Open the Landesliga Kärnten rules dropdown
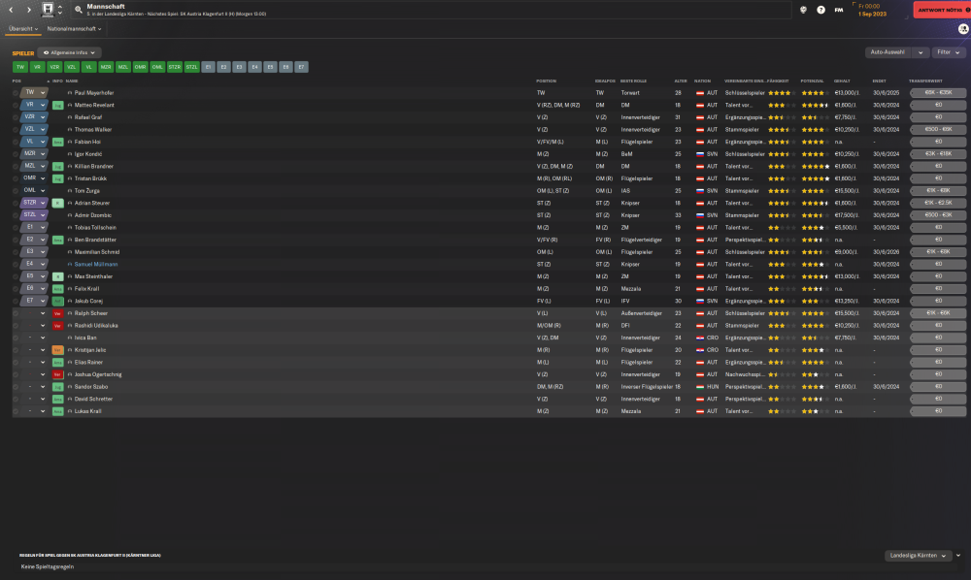 point(918,556)
